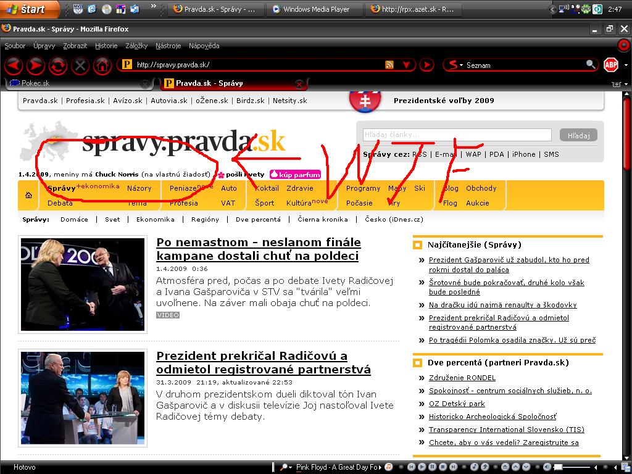Click the red Back arrow button

click(14, 65)
